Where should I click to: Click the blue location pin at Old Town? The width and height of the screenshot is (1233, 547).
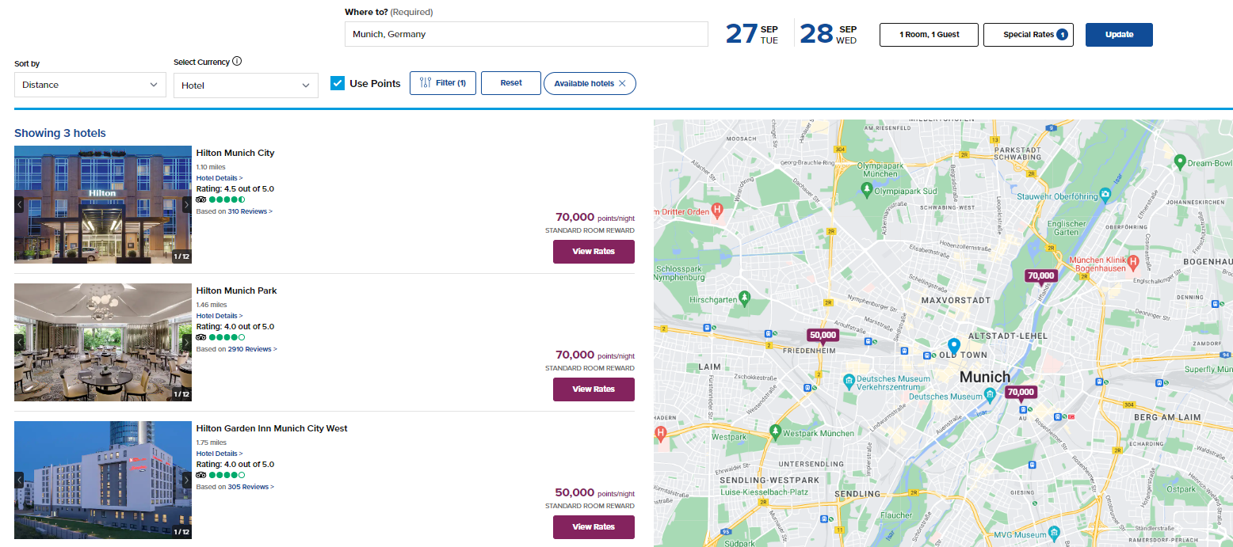coord(954,346)
